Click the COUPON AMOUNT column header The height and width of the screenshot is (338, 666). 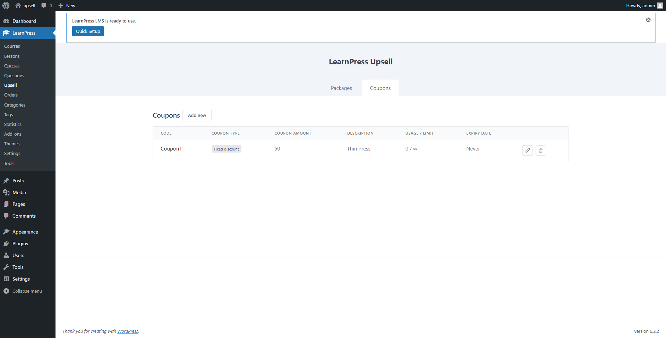click(293, 133)
